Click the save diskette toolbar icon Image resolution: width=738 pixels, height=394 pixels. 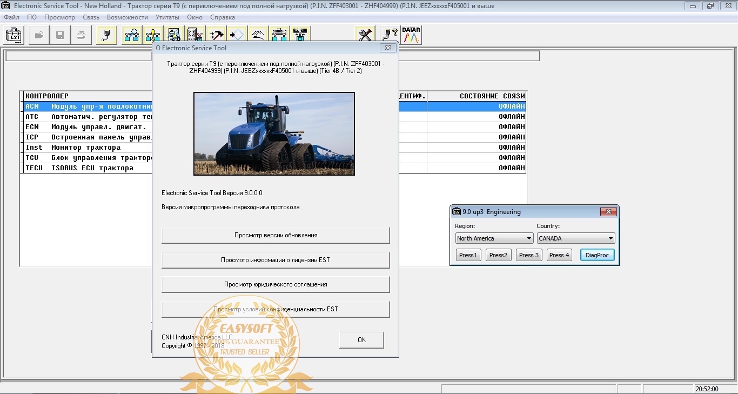pyautogui.click(x=60, y=35)
